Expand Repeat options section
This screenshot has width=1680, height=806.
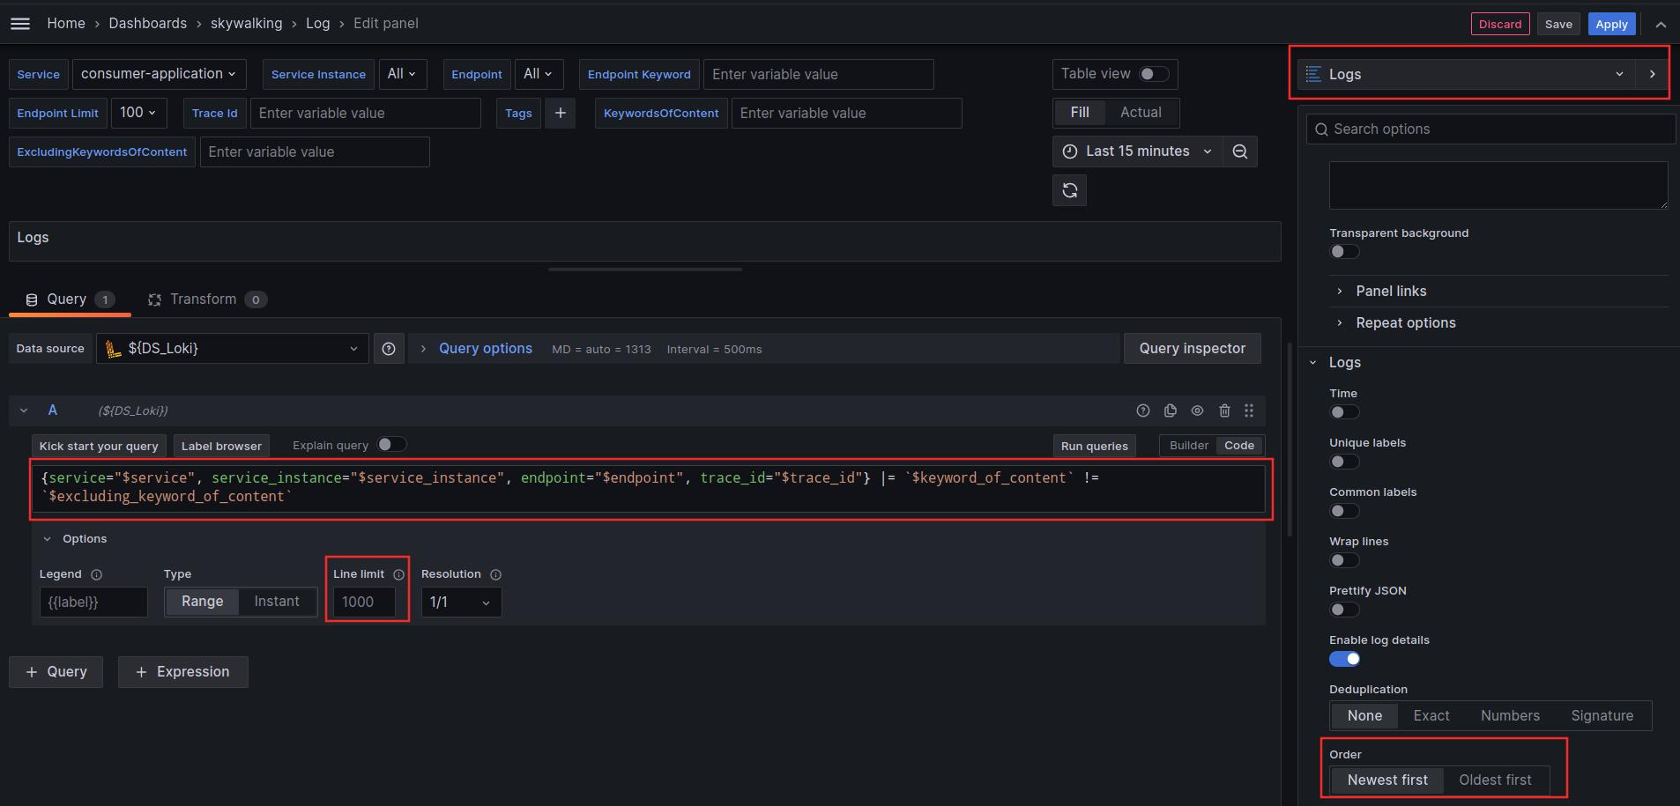point(1406,322)
